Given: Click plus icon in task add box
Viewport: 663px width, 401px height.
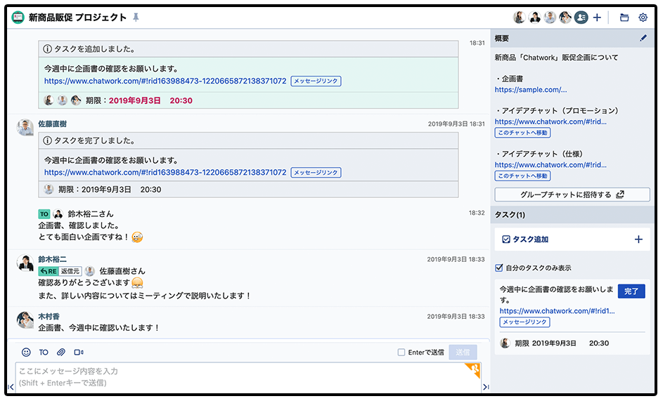Looking at the screenshot, I should click(638, 239).
